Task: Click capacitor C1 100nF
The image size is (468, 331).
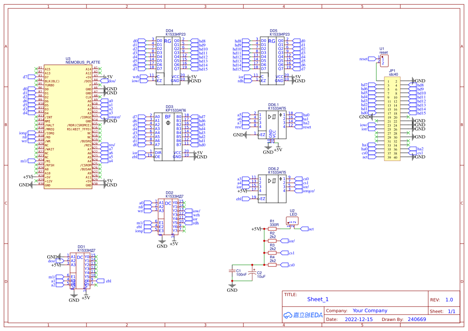Action: (x=232, y=272)
